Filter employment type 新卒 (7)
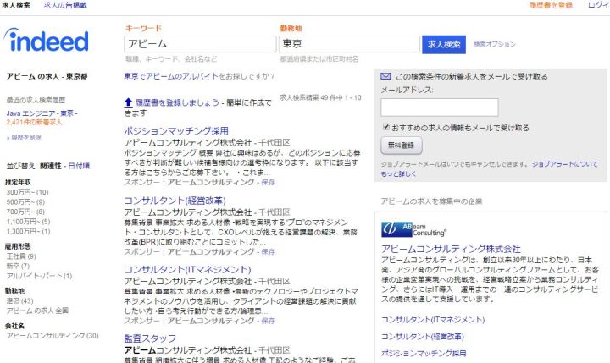Image resolution: width=610 pixels, height=363 pixels. coord(18,266)
